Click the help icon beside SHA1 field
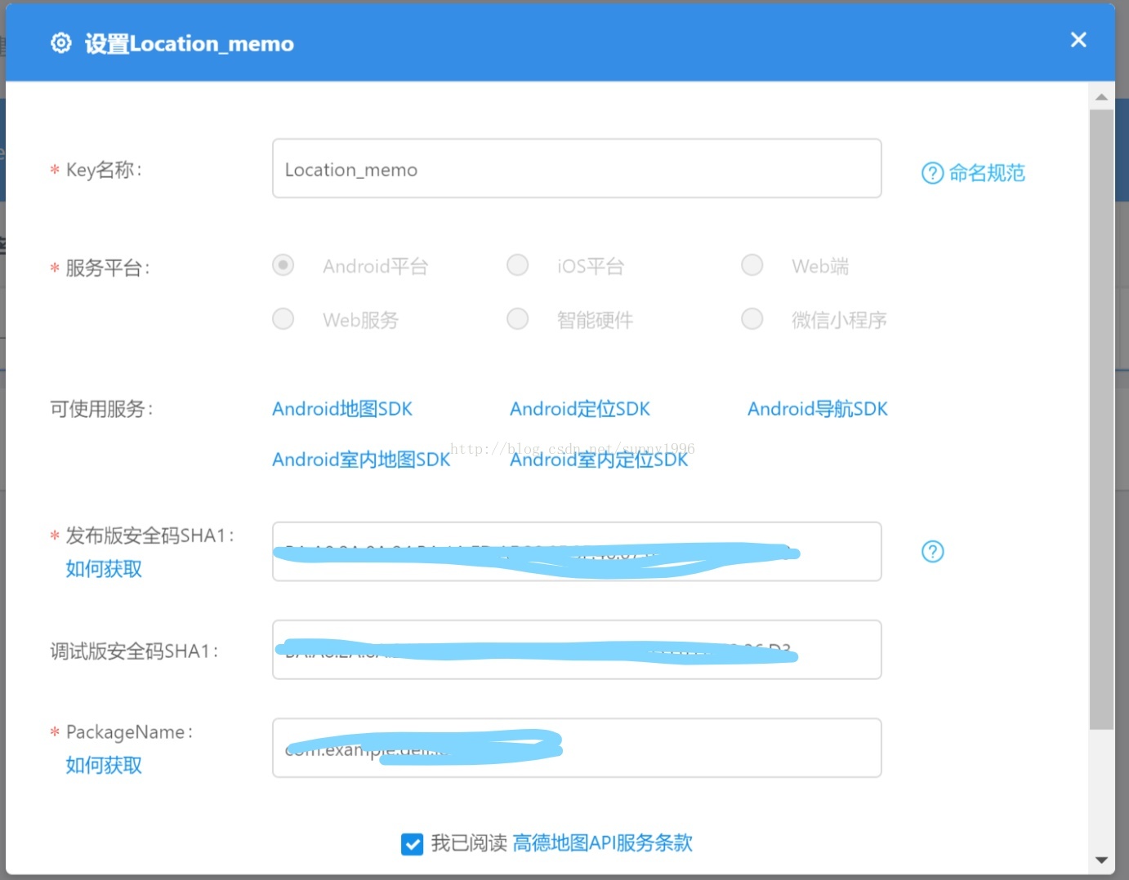Screen dimensions: 1129x880 click(x=932, y=552)
